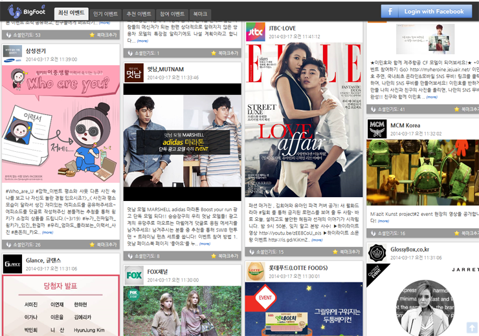Click timestamp 2014-03-17 오전 11:41:12
The image size is (479, 336).
294,37
